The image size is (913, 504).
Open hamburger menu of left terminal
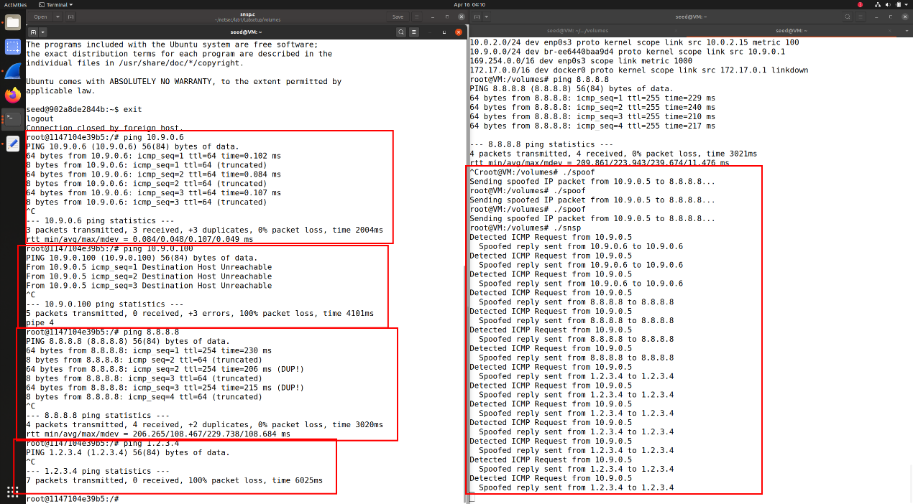coord(414,32)
